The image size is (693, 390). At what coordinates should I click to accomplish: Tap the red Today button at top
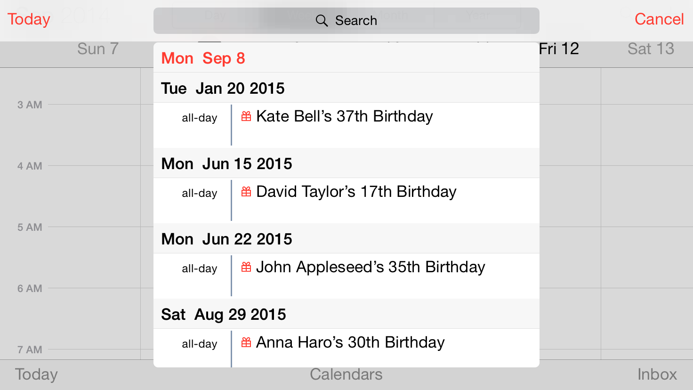tap(29, 19)
